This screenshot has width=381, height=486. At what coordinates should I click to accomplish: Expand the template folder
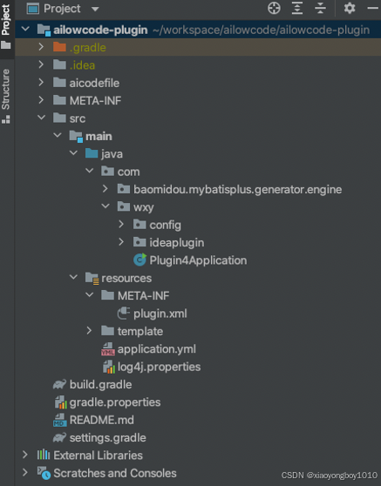click(x=89, y=331)
